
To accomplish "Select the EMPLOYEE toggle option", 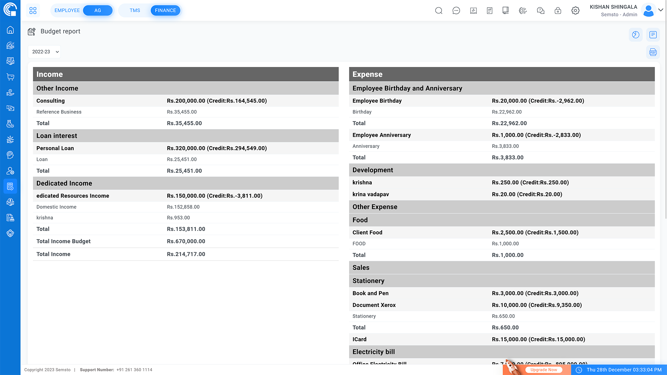I will [67, 10].
